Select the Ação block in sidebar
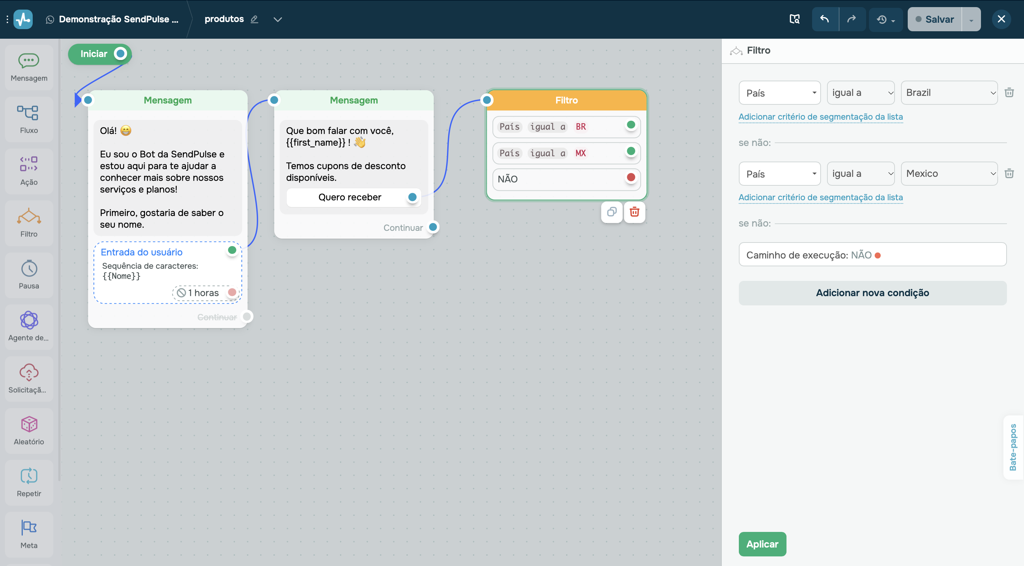1024x566 pixels. 29,172
